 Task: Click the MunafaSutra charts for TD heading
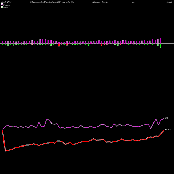coord(52,2)
